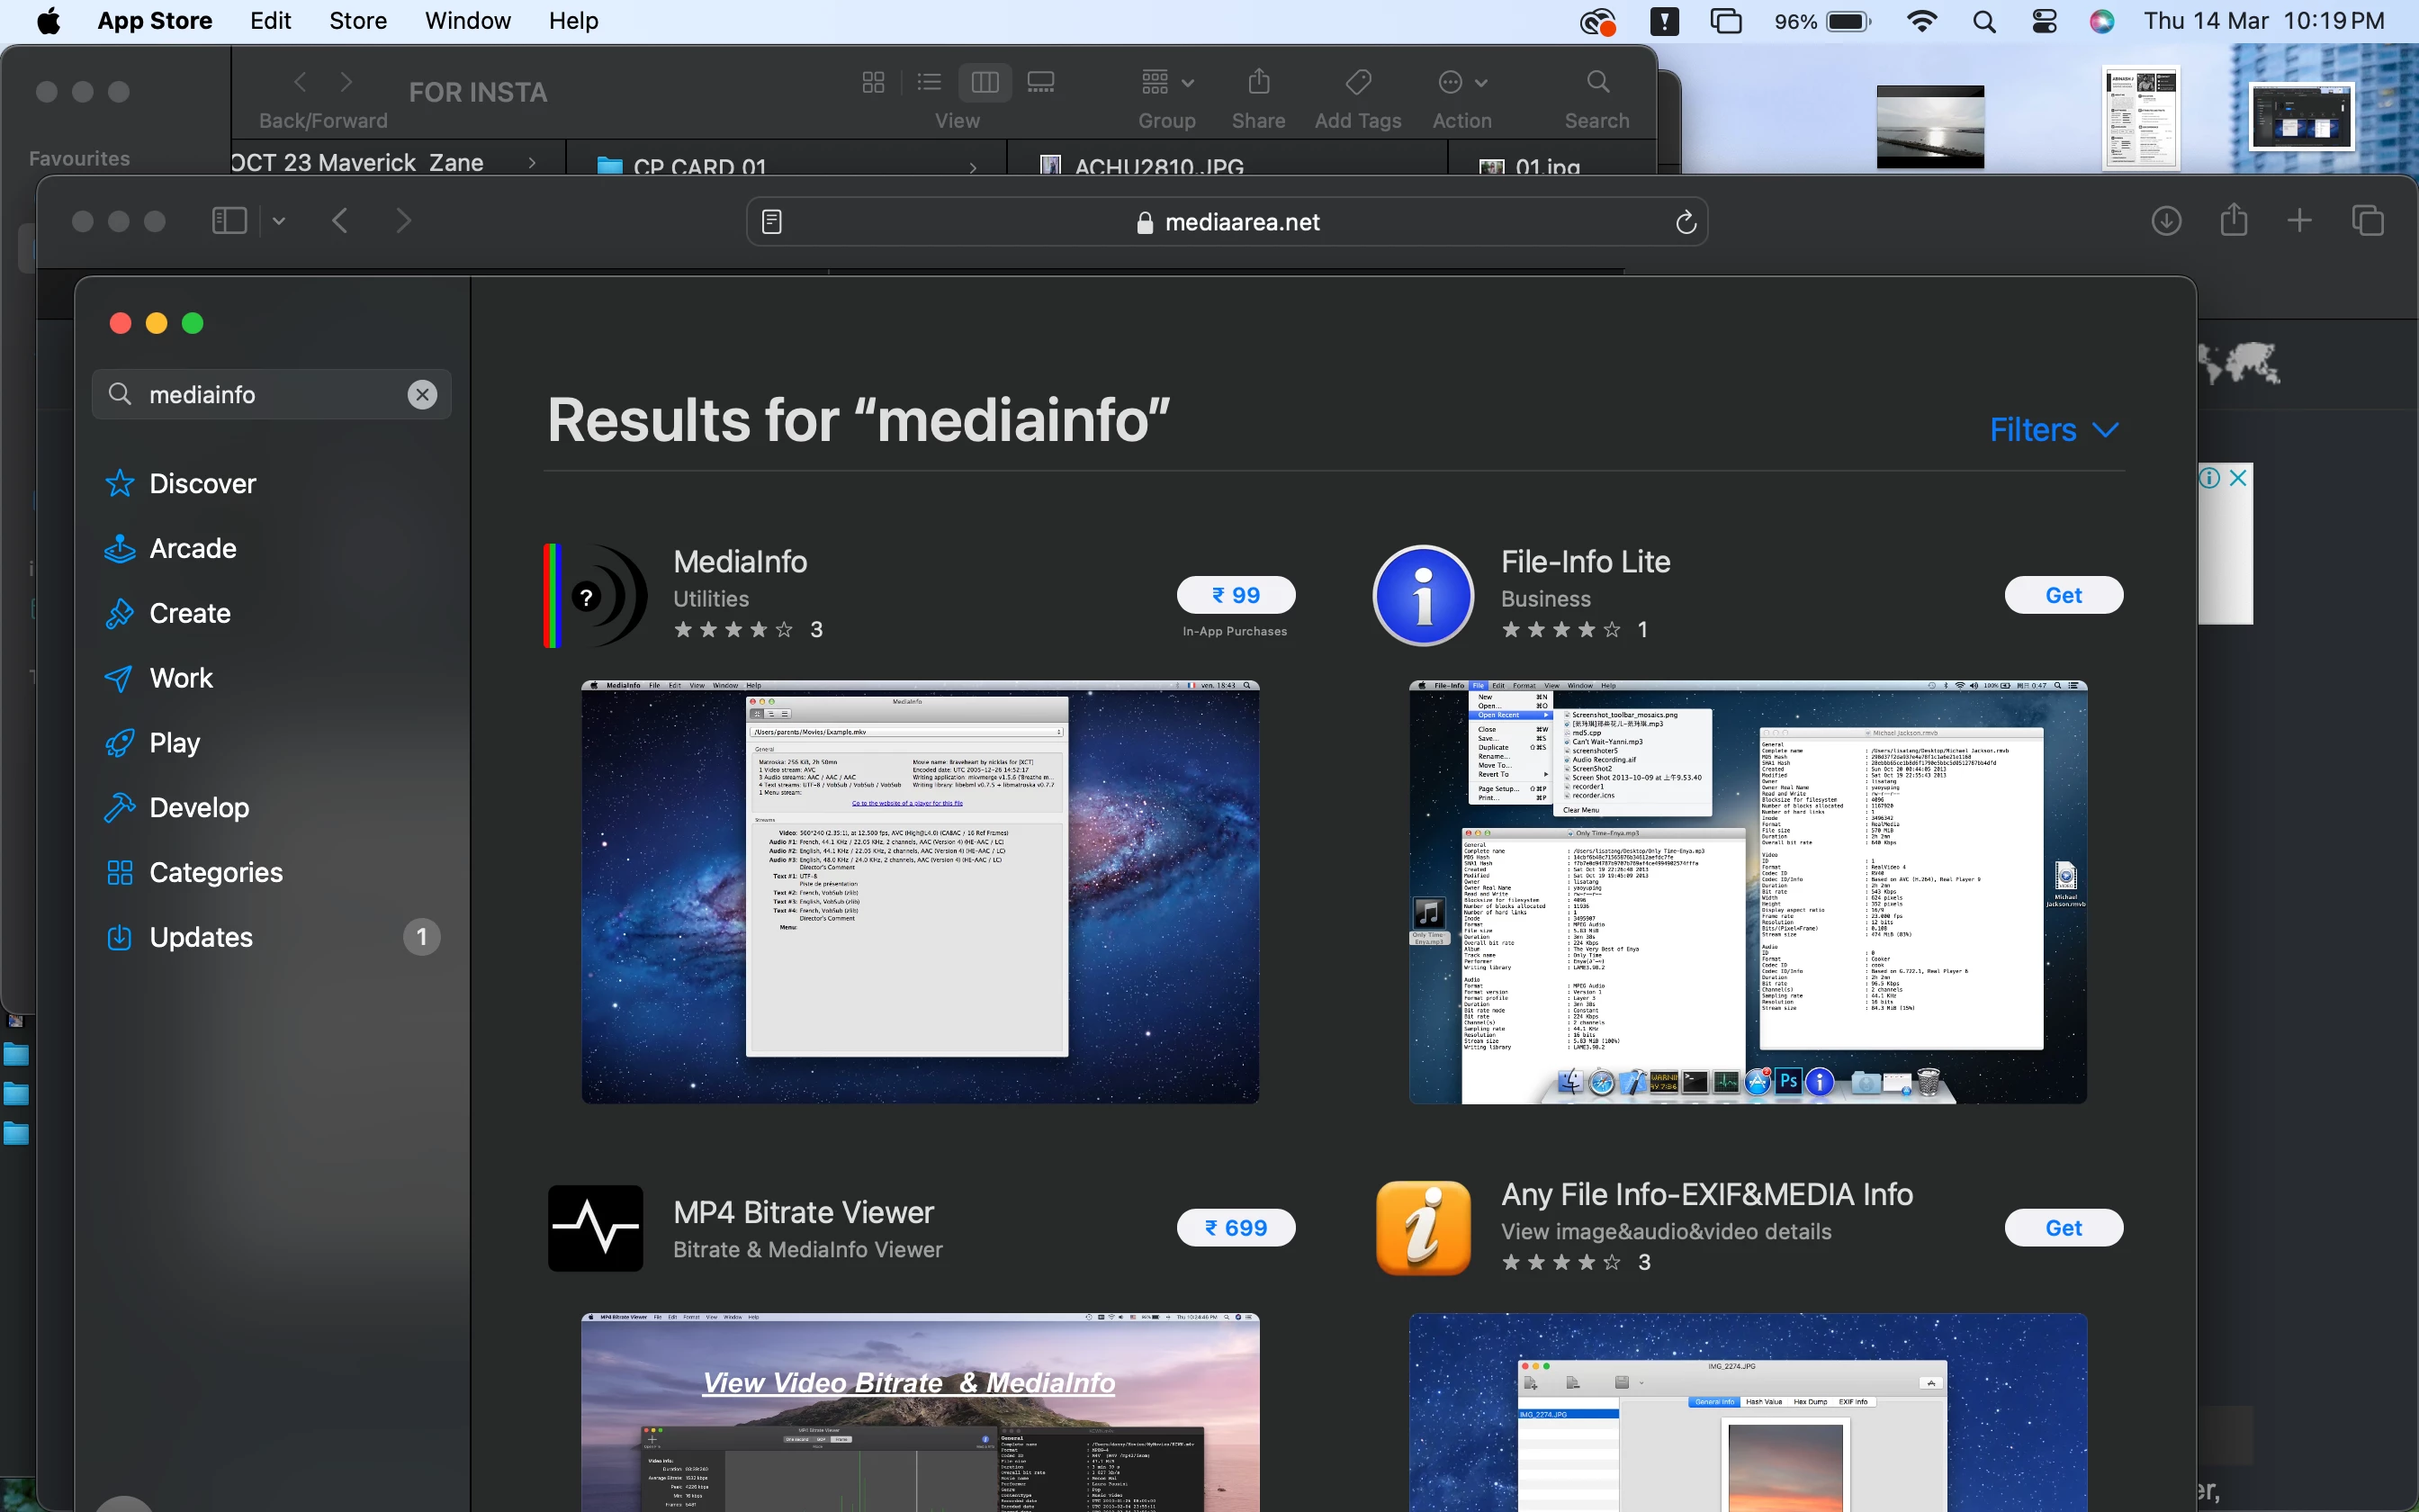Switch Finder to list view

coord(929,82)
